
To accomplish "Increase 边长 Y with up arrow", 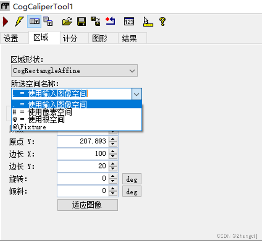I will pos(113,164).
